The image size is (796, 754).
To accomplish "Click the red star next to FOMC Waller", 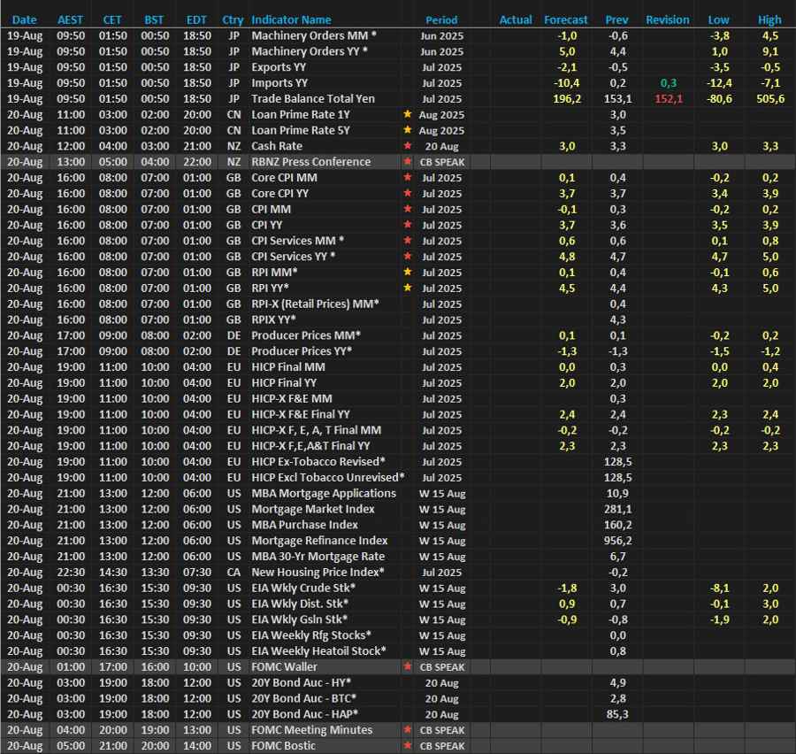I will pyautogui.click(x=408, y=666).
